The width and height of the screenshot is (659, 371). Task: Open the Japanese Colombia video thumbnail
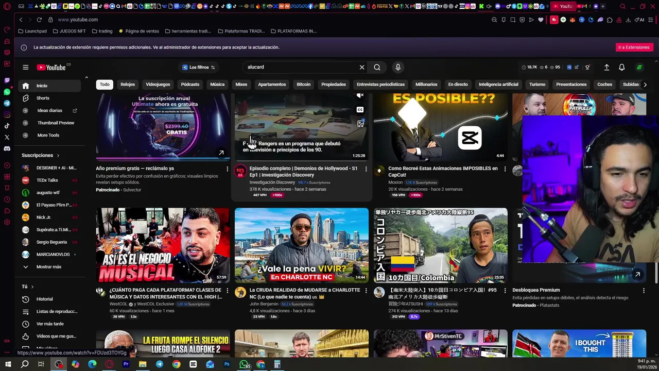click(441, 245)
